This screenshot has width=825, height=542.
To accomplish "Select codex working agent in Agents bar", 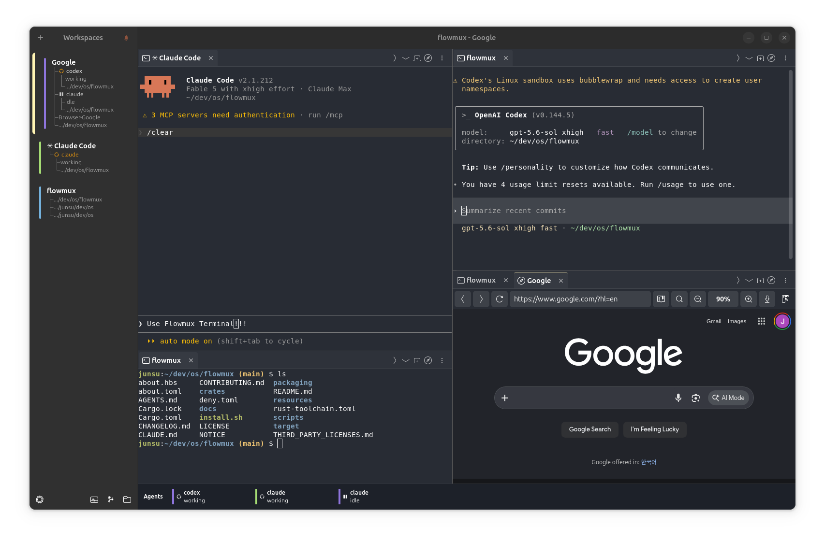I will click(x=194, y=497).
